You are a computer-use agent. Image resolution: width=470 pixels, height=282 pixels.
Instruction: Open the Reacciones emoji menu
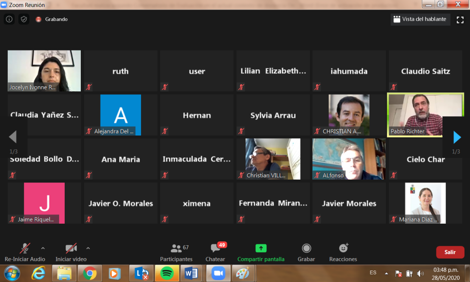pyautogui.click(x=343, y=248)
